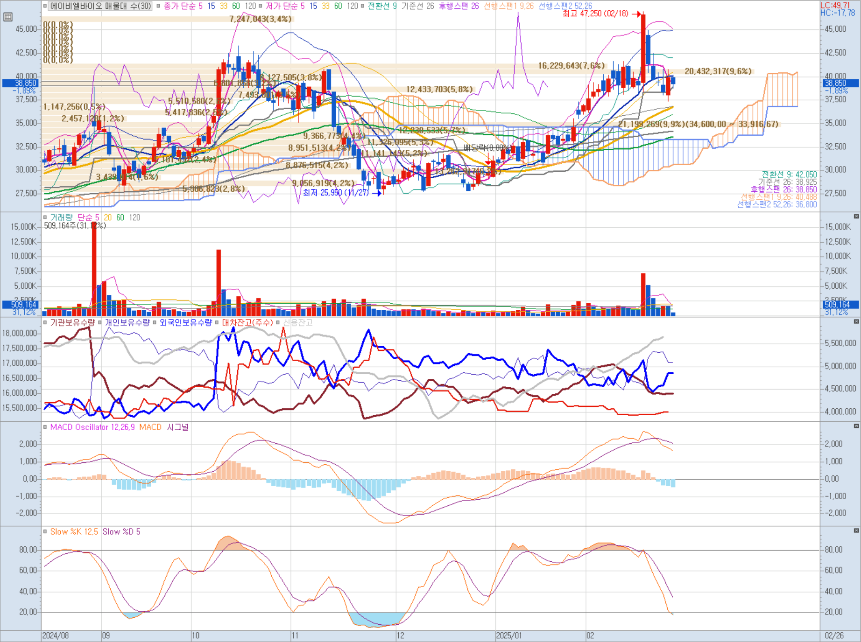Click the volume 단순 5 moving average label
The width and height of the screenshot is (861, 642).
pyautogui.click(x=88, y=217)
